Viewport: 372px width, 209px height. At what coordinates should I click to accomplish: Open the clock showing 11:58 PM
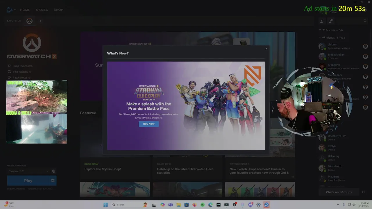coord(364,205)
